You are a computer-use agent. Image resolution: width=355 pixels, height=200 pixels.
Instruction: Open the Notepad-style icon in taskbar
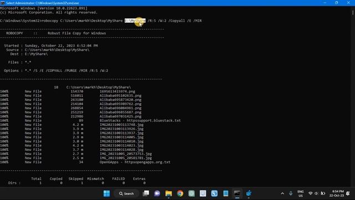[x=226, y=193]
